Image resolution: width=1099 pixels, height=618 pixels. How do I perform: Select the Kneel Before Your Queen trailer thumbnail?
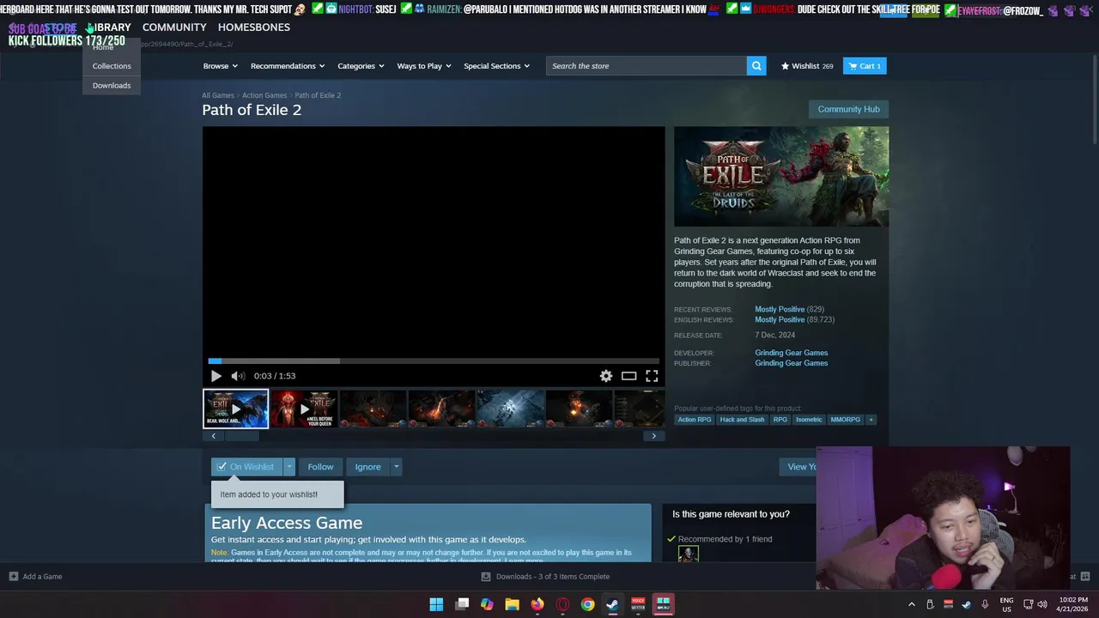304,409
